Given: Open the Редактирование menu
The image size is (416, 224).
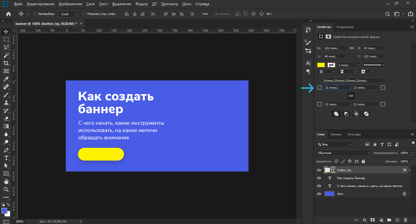Looking at the screenshot, I should coord(41,4).
